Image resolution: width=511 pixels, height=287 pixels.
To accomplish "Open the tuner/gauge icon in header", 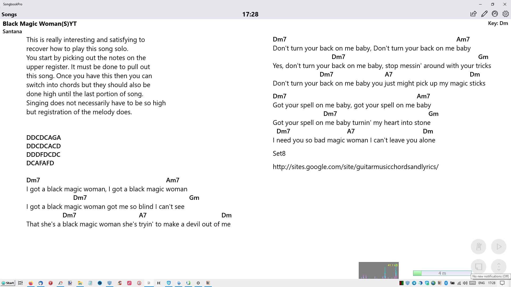I will [x=495, y=14].
